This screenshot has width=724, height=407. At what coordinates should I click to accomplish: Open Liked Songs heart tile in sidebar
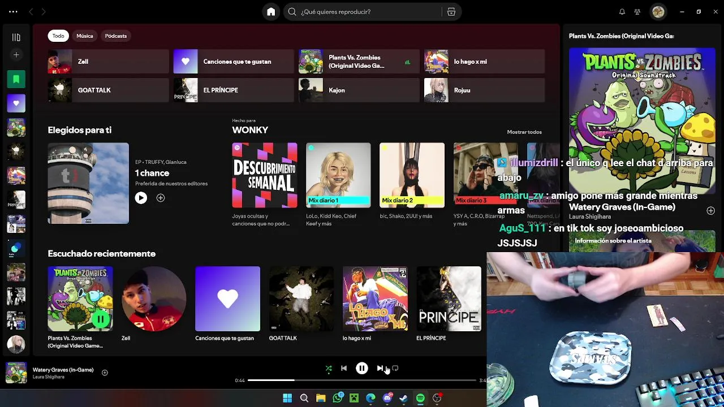(x=16, y=103)
